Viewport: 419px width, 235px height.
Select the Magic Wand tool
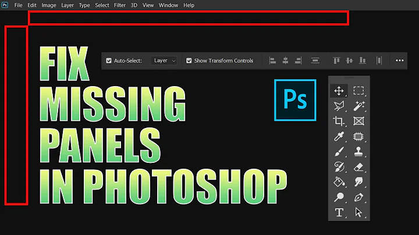358,106
